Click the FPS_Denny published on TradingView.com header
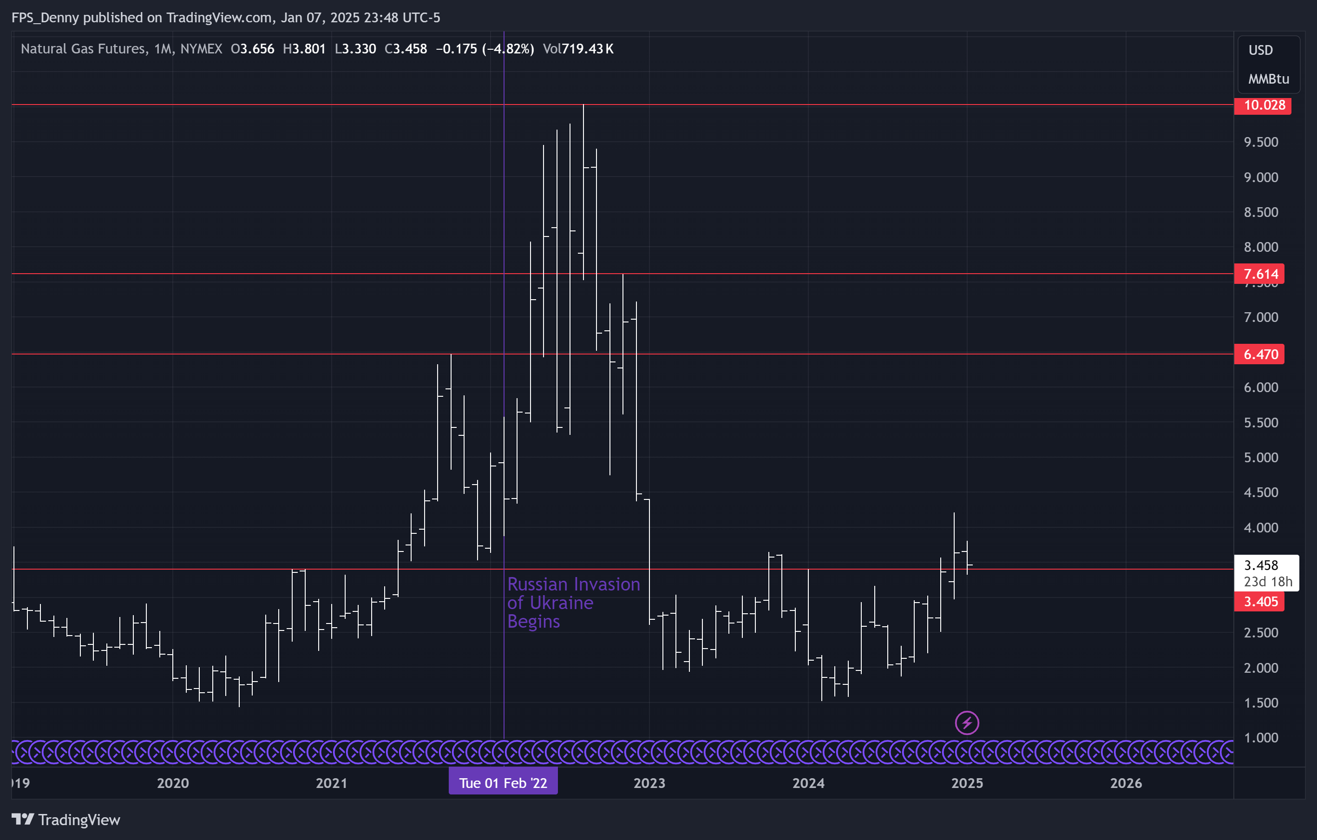 (x=226, y=18)
